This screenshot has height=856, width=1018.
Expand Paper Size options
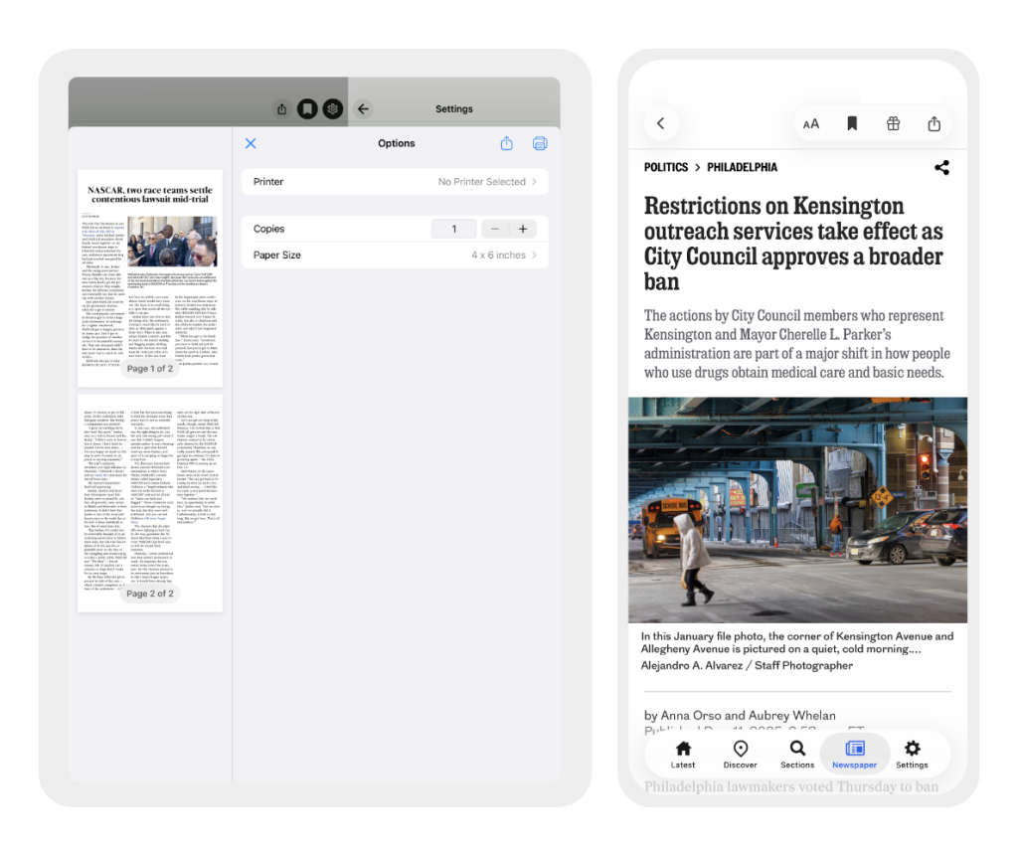tap(395, 256)
